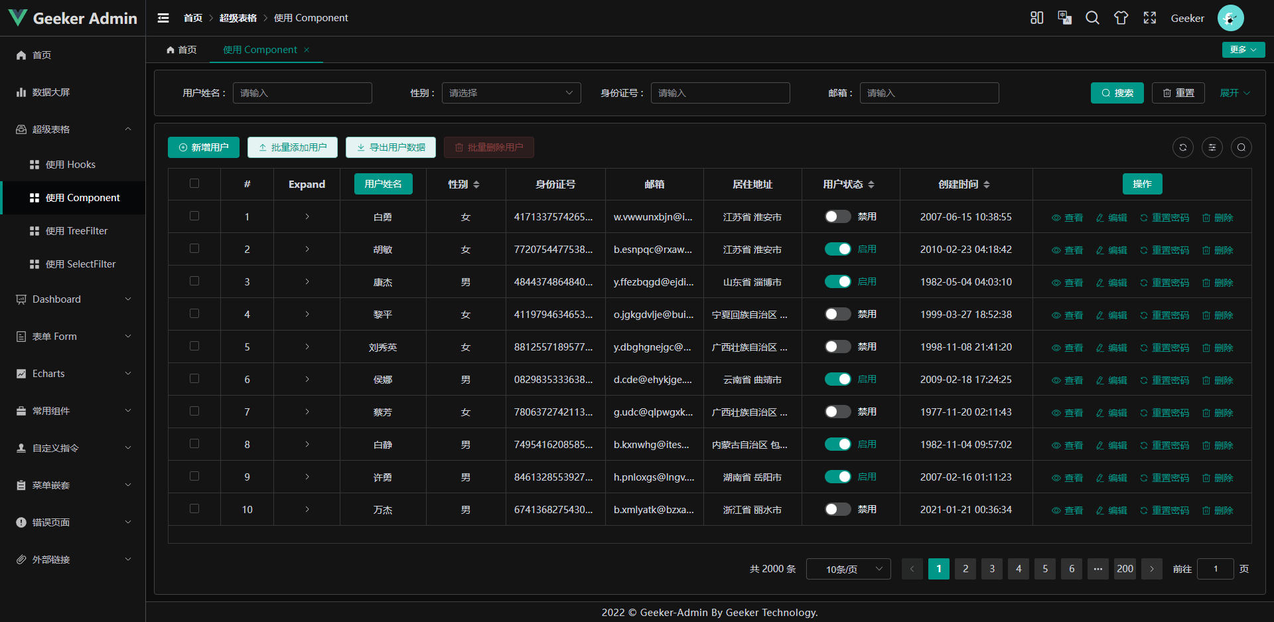Click 删除 for row 万杰
Screen dimensions: 1274x622
point(1218,510)
